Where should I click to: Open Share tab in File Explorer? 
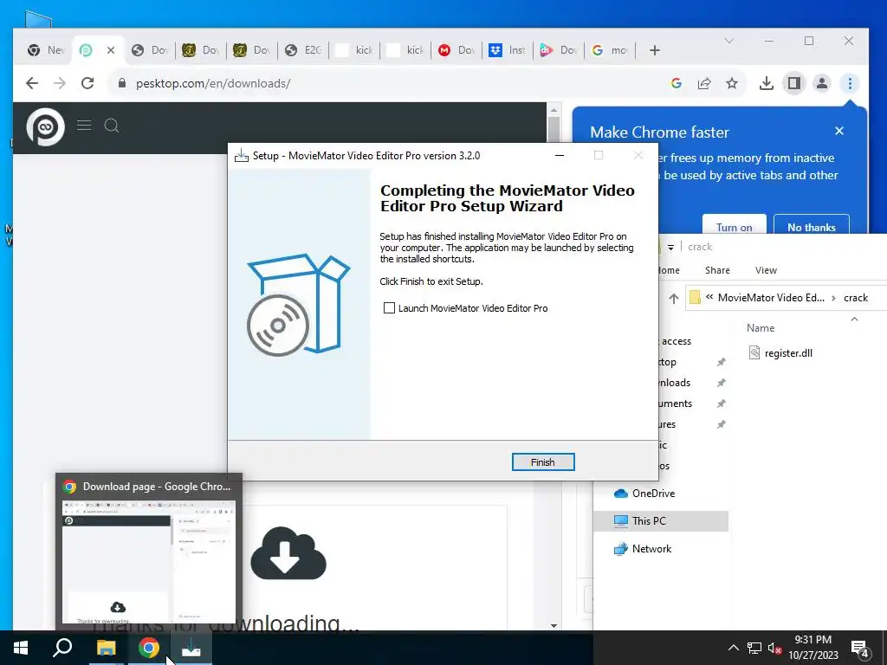tap(717, 270)
